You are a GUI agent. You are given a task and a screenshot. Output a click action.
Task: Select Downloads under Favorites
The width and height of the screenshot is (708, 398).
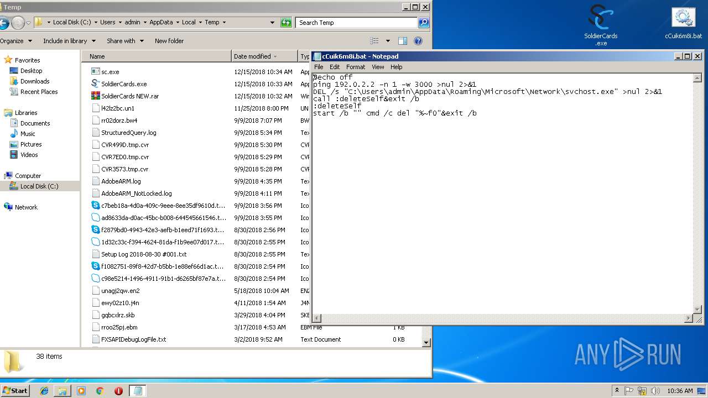35,81
